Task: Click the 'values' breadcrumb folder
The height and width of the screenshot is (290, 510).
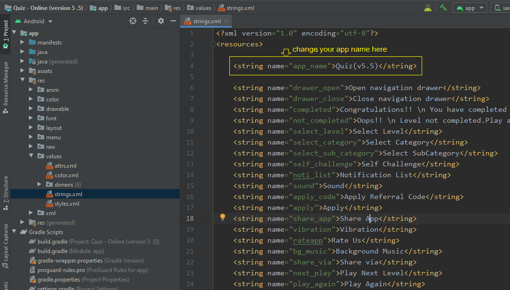Action: tap(199, 8)
